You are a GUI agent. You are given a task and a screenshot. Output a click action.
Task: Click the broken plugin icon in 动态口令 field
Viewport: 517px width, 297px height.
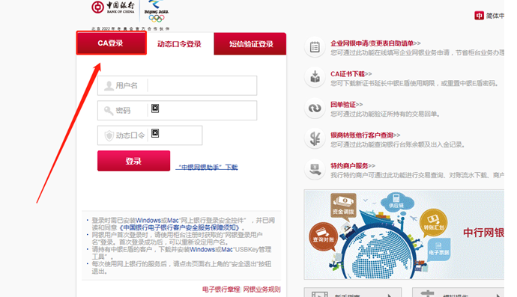pyautogui.click(x=155, y=133)
